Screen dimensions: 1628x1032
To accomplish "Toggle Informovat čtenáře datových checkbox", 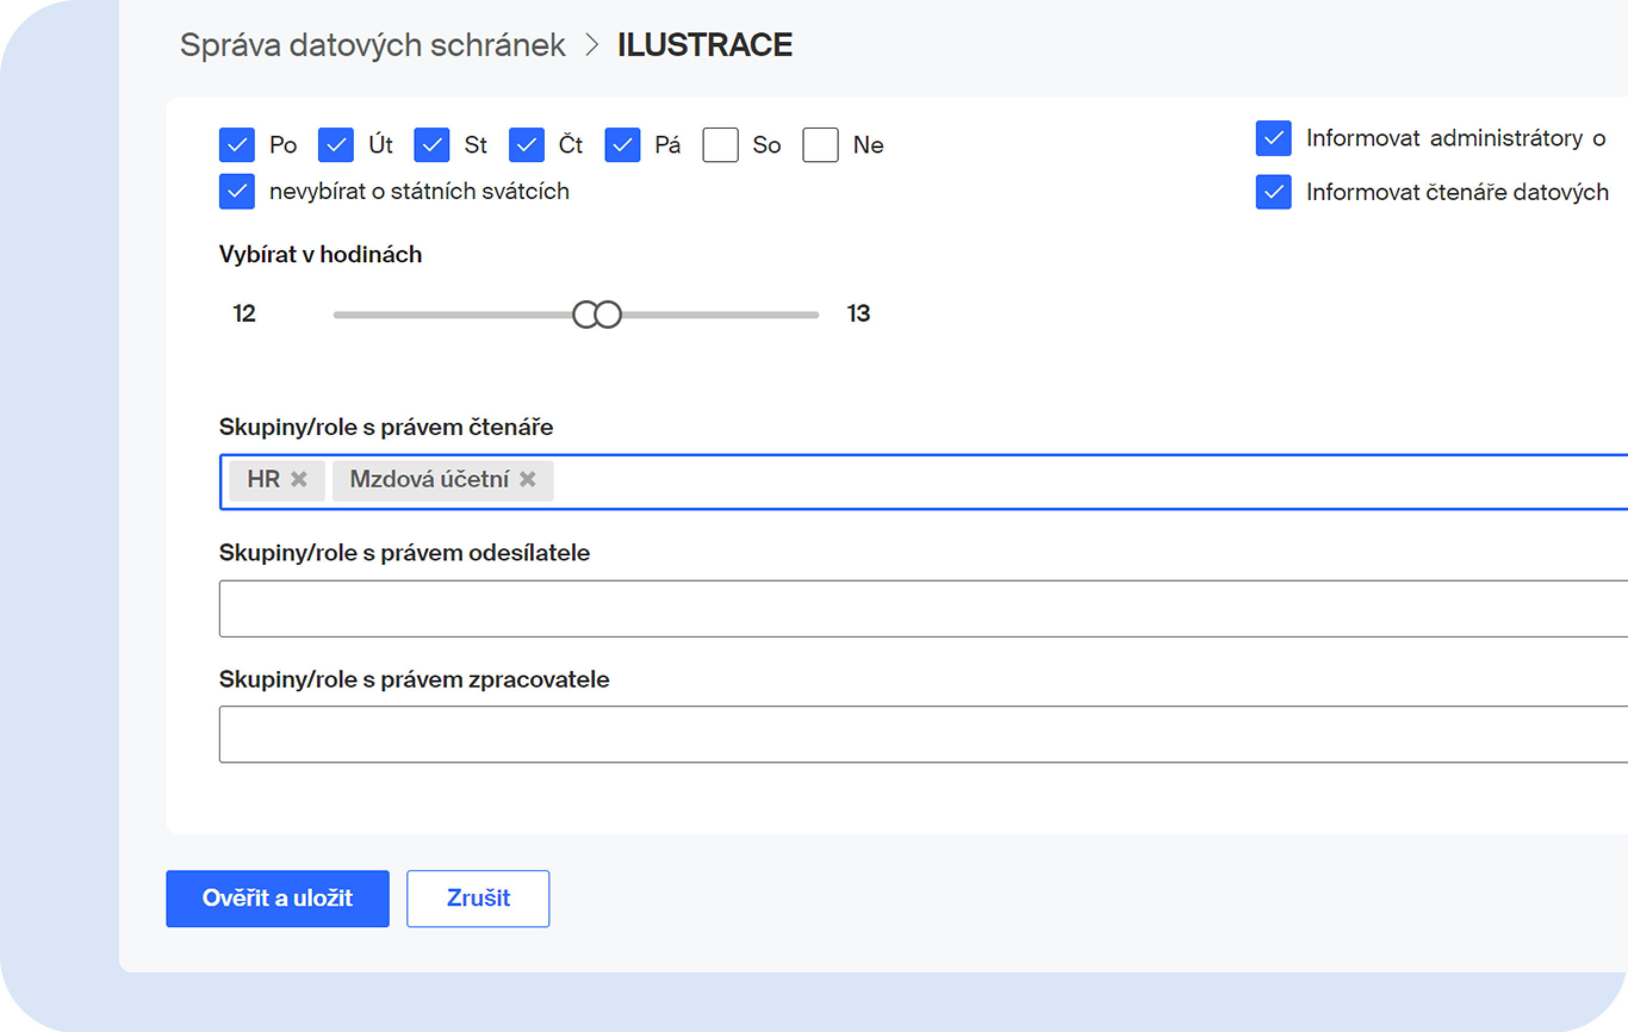I will pyautogui.click(x=1273, y=192).
